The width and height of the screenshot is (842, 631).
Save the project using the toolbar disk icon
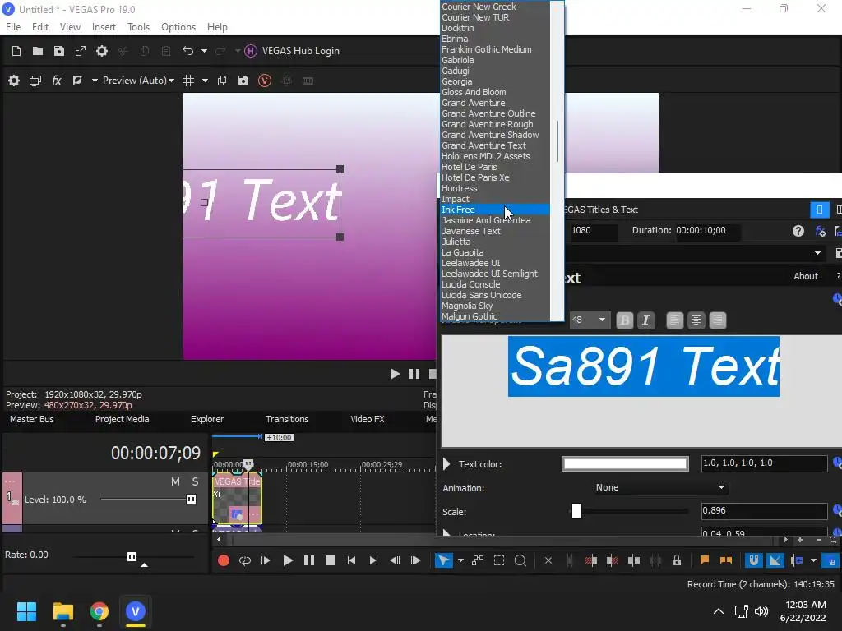click(x=59, y=51)
